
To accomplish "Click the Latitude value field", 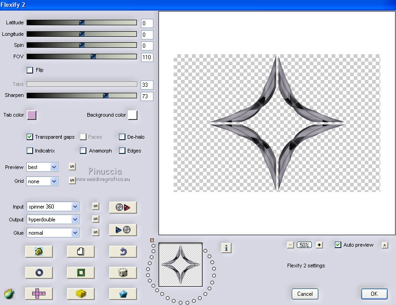I will click(147, 23).
